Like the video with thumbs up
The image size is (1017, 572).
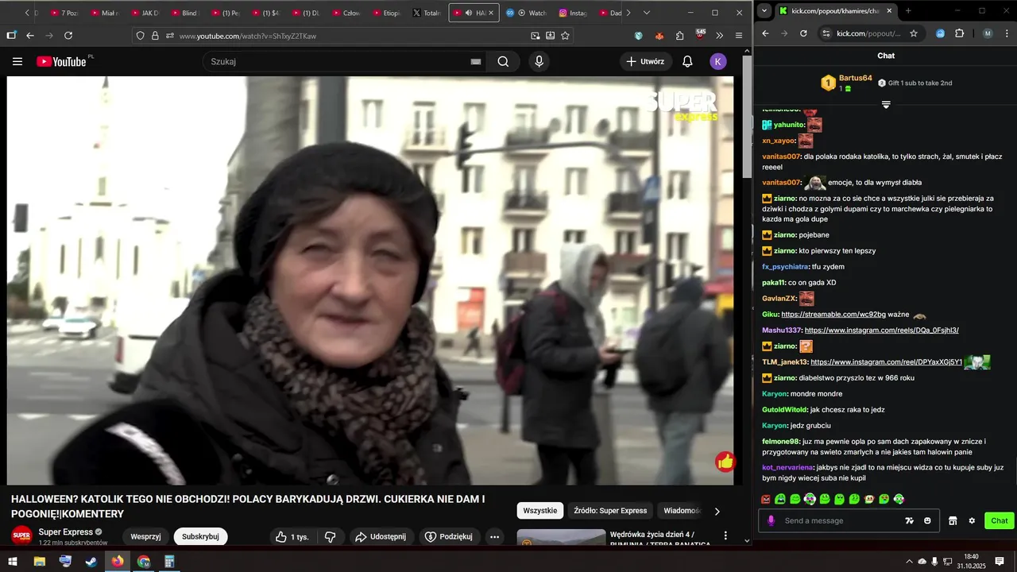(x=292, y=537)
